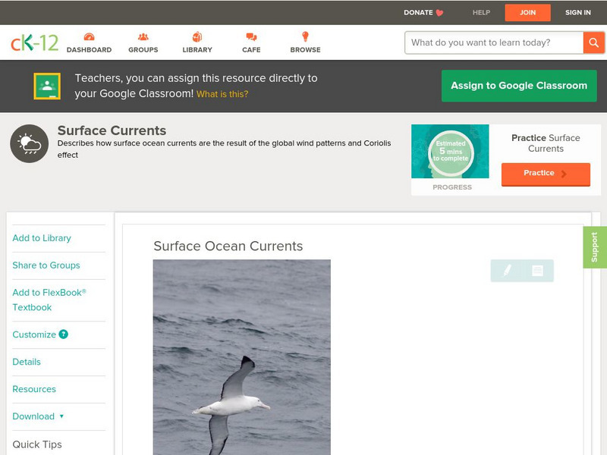This screenshot has width=607, height=455.
Task: Click the orange Practice button
Action: (x=546, y=174)
